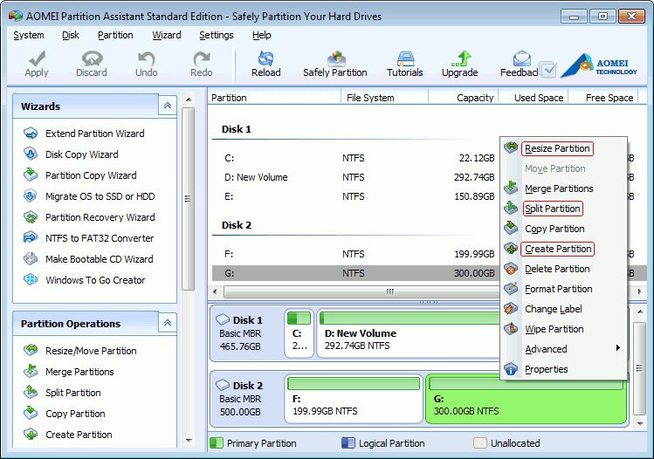This screenshot has width=654, height=459.
Task: Select the F: 199.99GB disk map block
Action: click(x=354, y=399)
